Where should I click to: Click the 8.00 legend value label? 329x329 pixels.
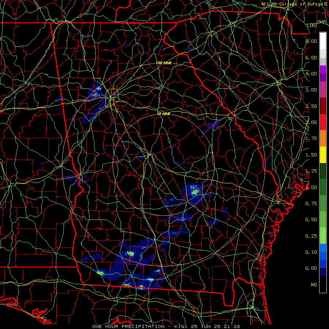tap(311, 41)
